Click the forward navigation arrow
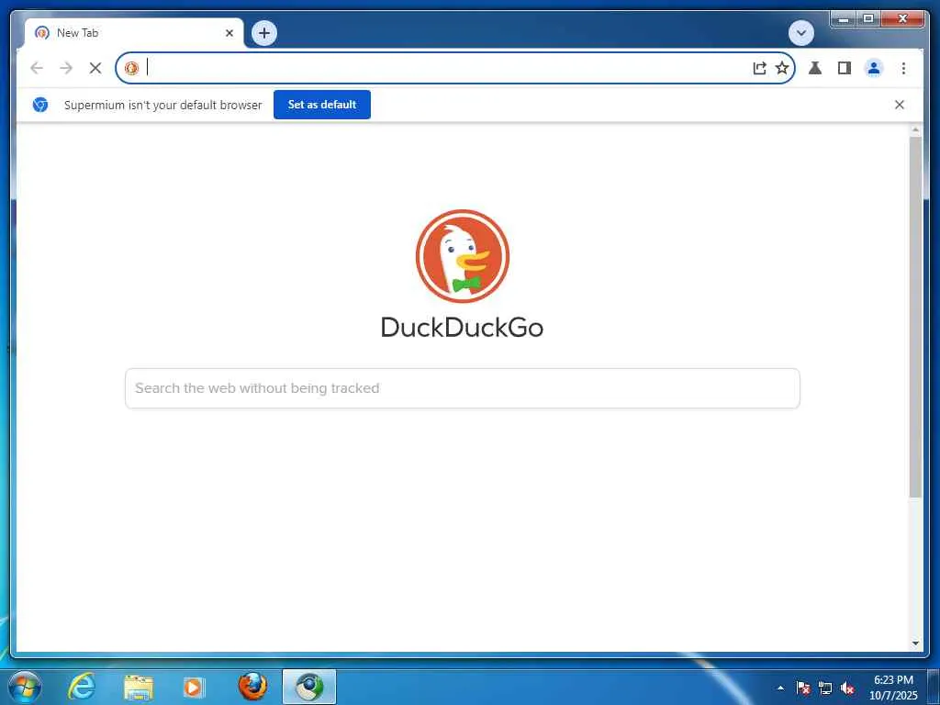 66,68
